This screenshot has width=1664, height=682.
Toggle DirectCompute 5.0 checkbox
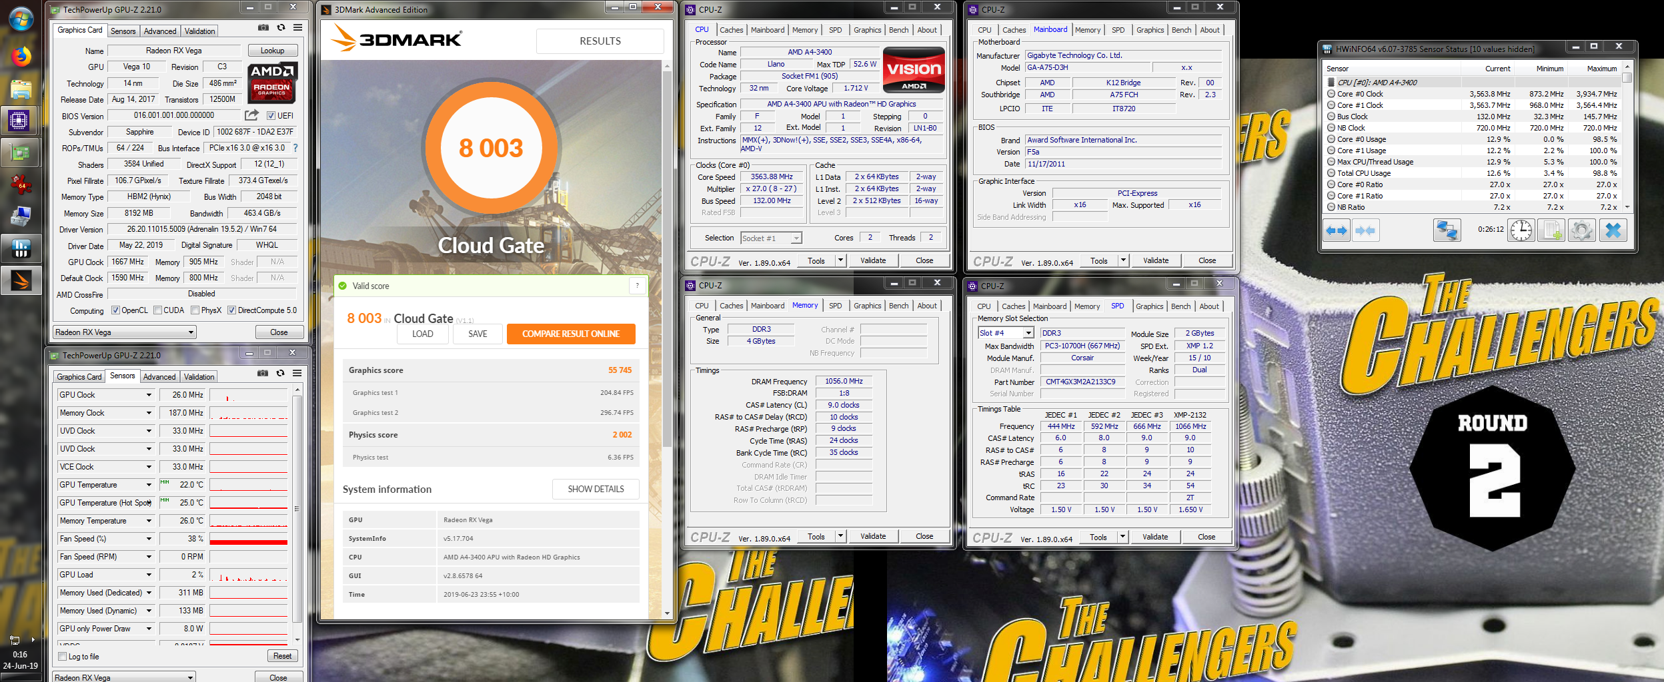[231, 310]
